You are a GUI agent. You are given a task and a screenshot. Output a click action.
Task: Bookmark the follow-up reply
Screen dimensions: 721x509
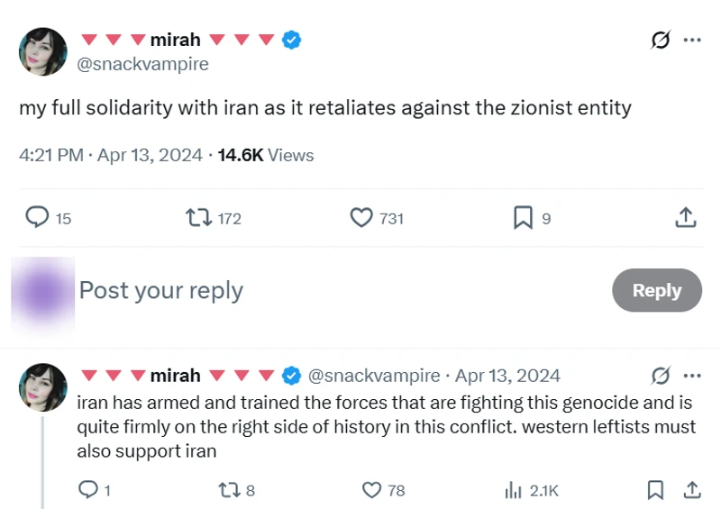tap(656, 490)
